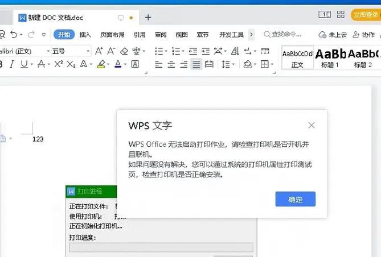Decrease font size with the A- icon
This screenshot has height=257, width=381.
[111, 51]
